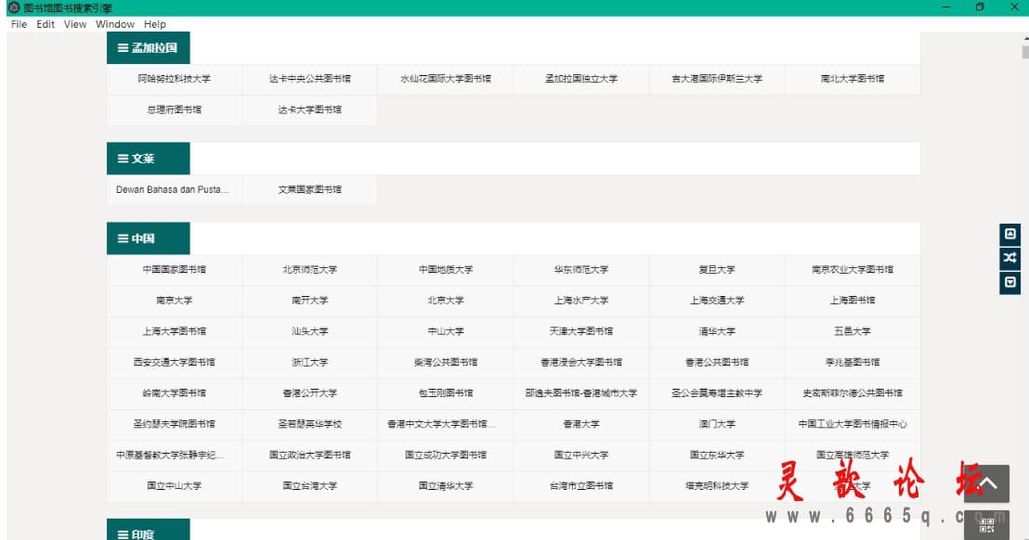
Task: Open 上海大学图书馆 link
Action: [175, 331]
